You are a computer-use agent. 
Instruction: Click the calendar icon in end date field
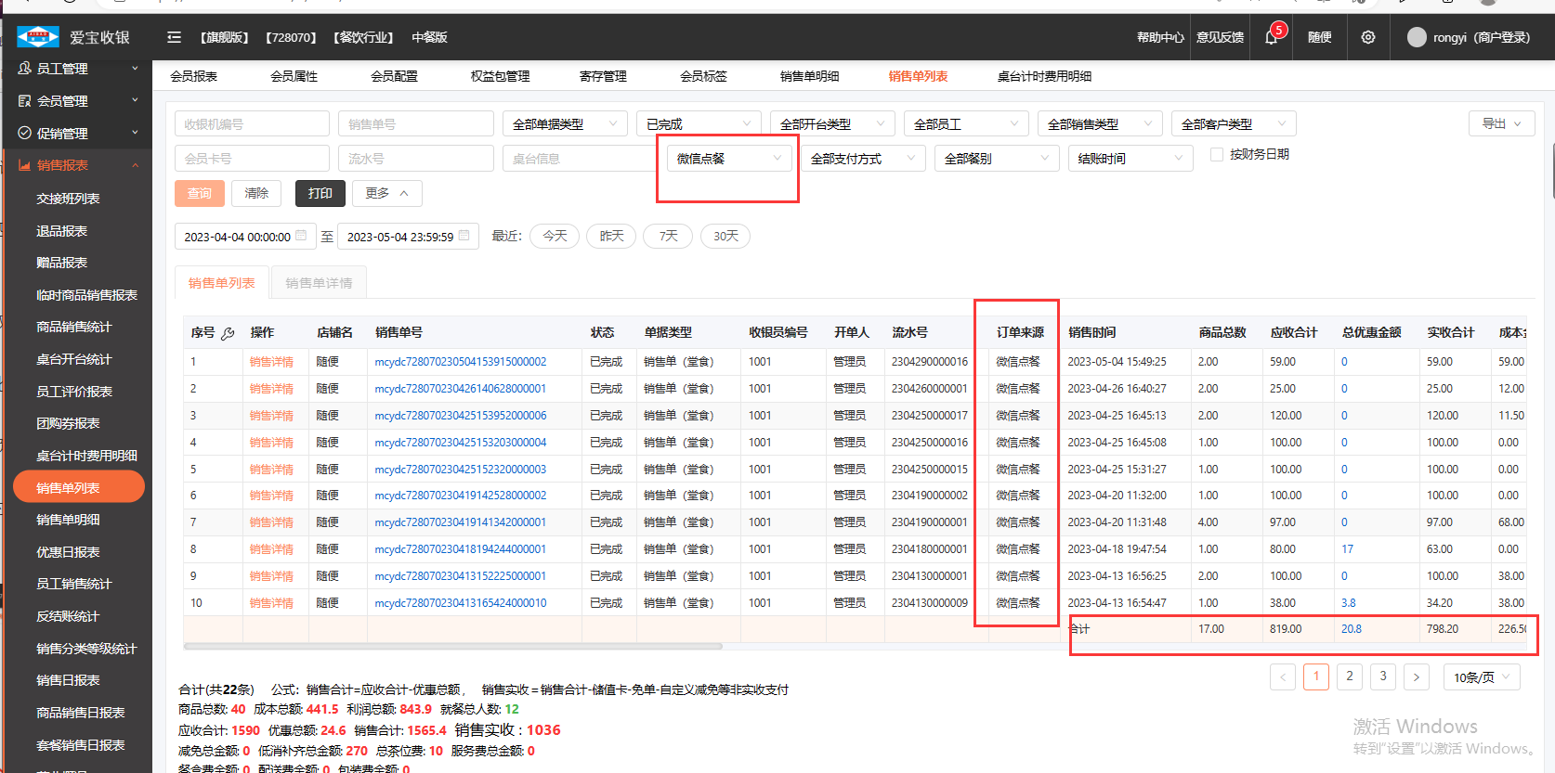click(x=464, y=236)
